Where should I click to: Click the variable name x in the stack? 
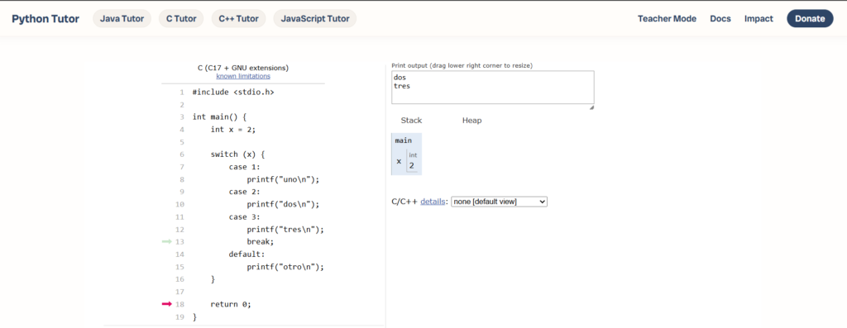400,161
